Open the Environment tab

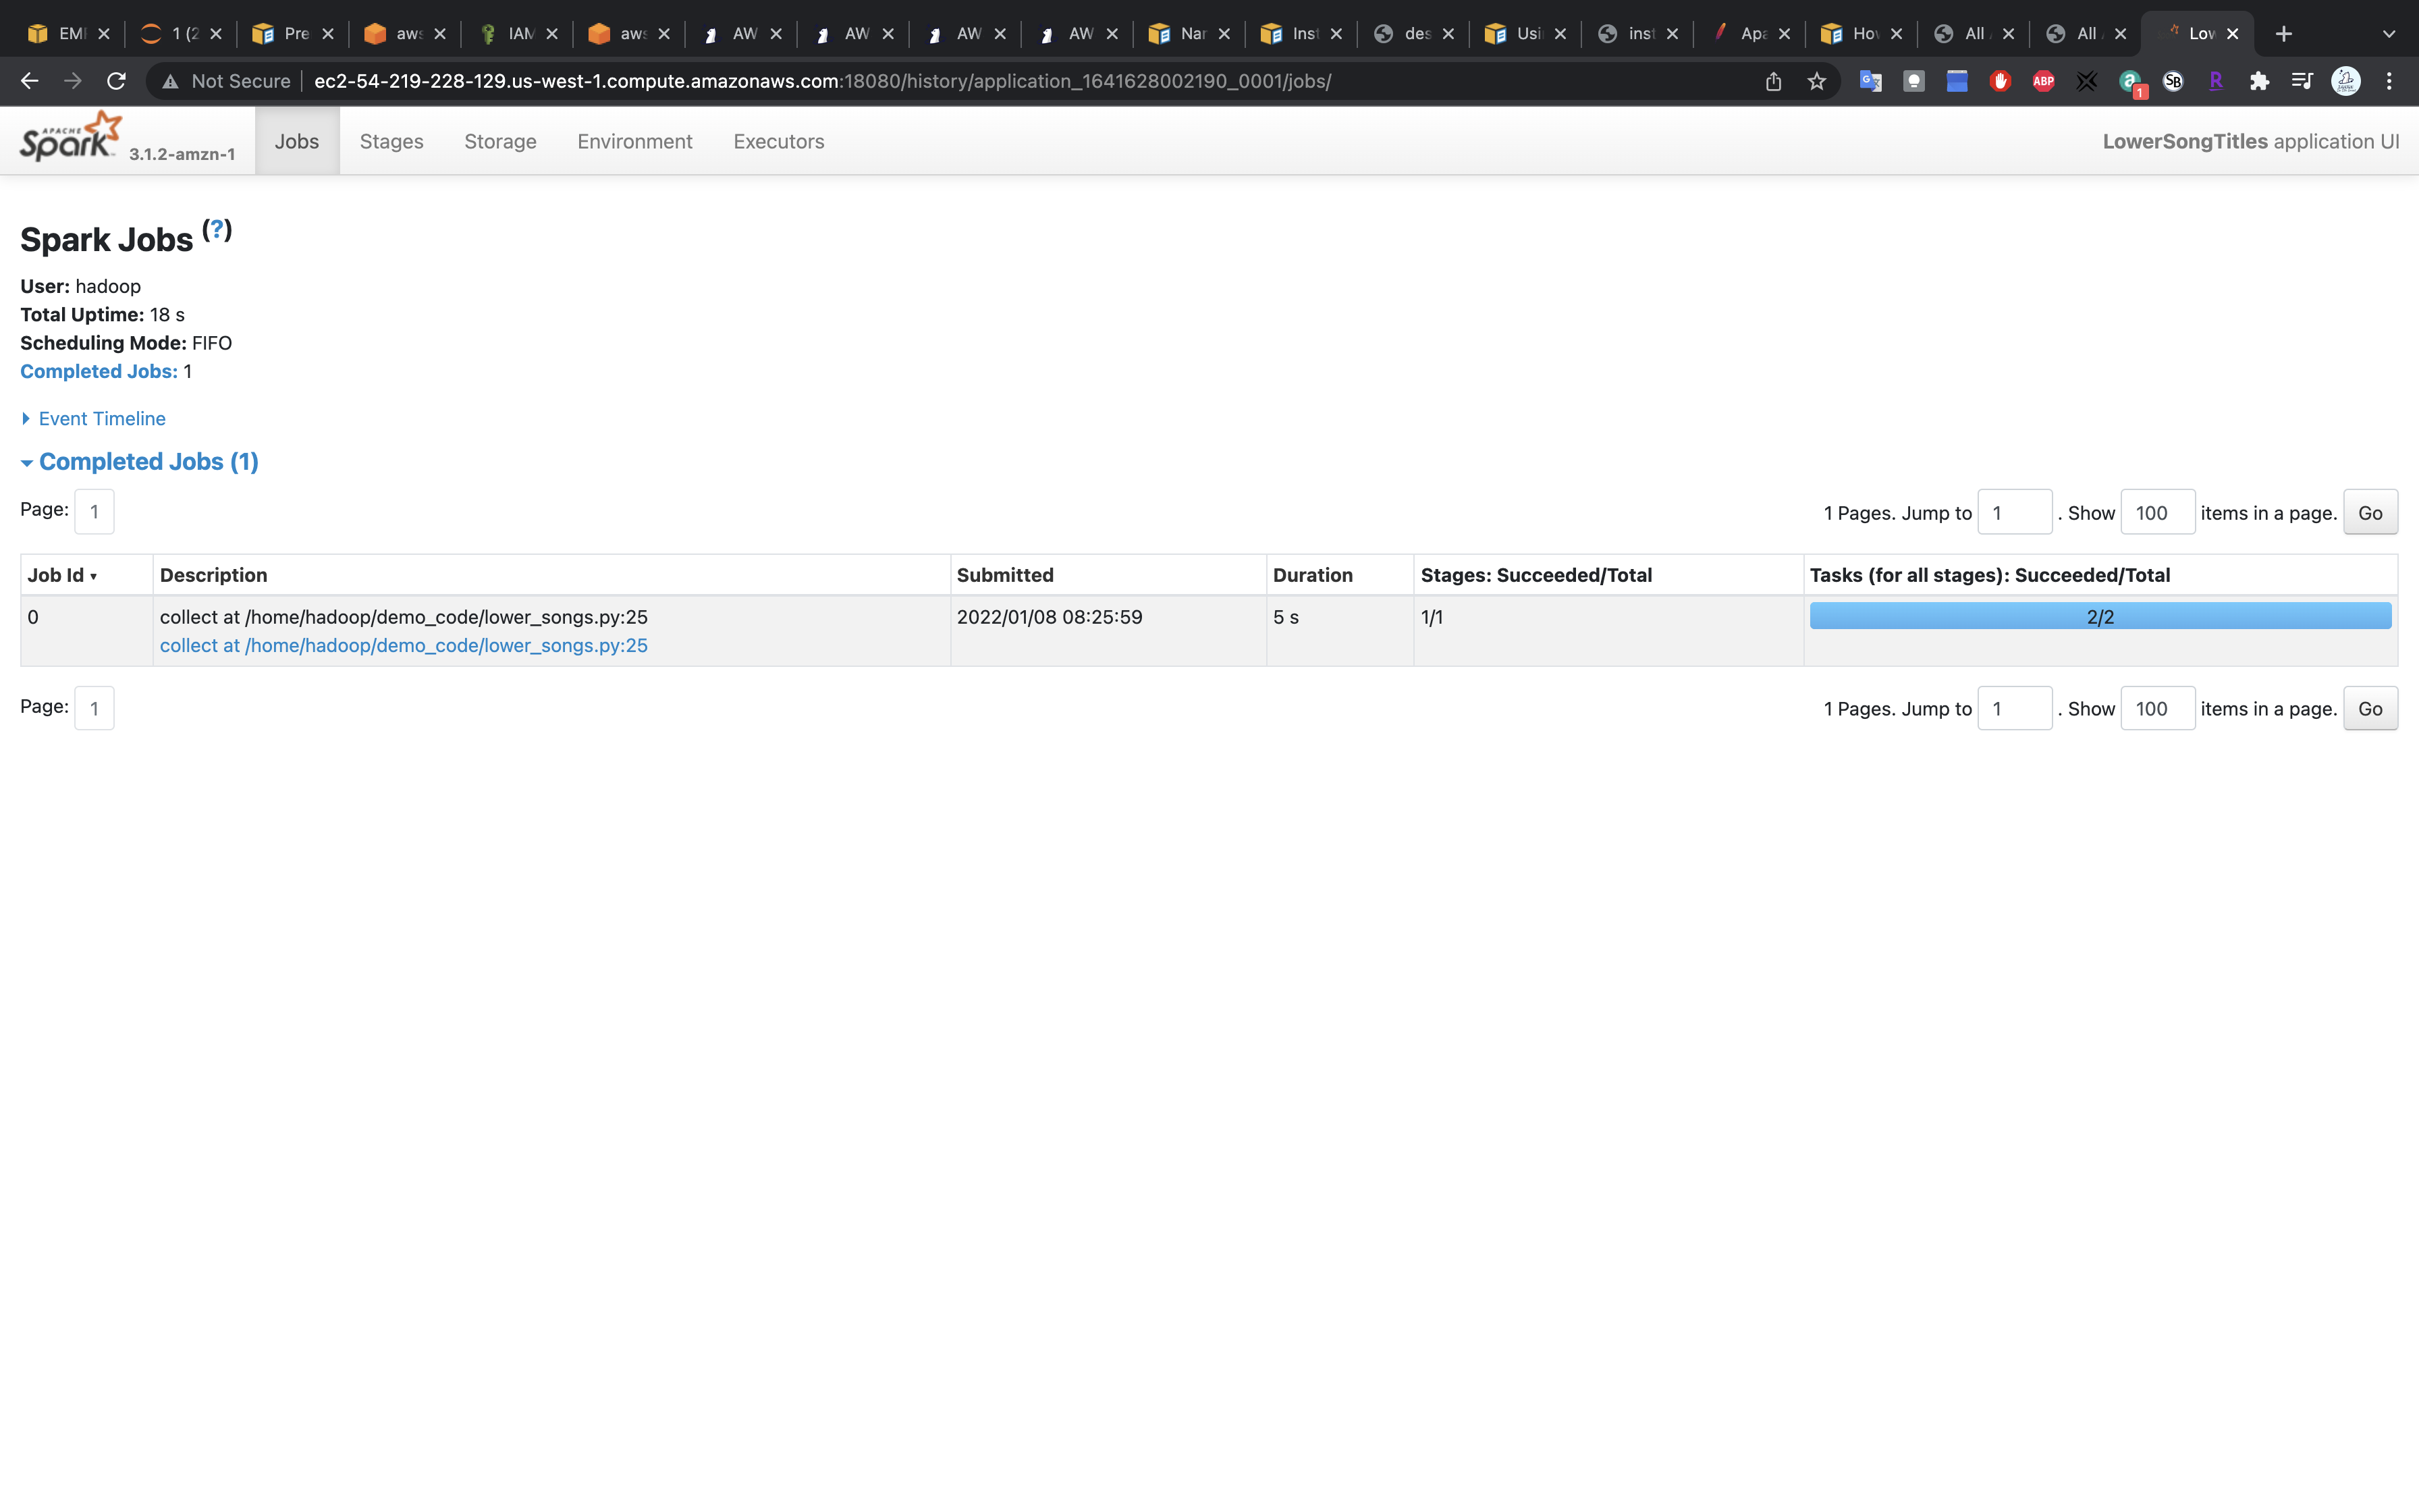pyautogui.click(x=634, y=142)
